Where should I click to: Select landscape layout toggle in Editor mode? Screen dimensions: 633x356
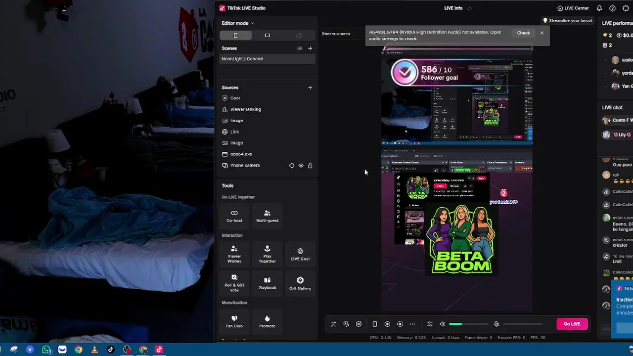[x=267, y=35]
